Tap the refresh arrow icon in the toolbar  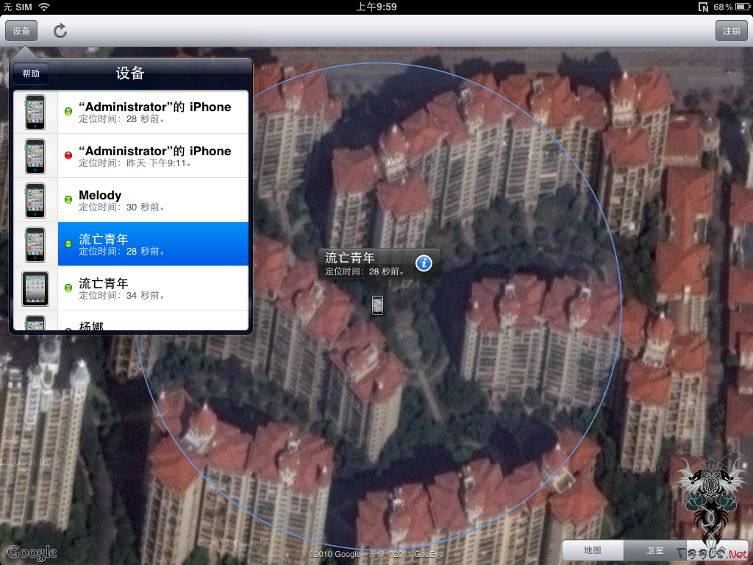click(x=60, y=31)
